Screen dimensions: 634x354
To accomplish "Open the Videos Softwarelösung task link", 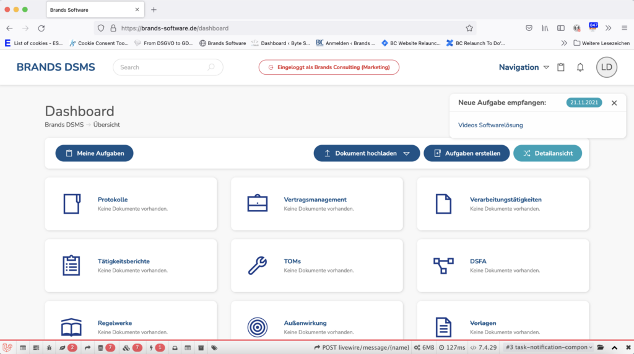I will tap(490, 125).
